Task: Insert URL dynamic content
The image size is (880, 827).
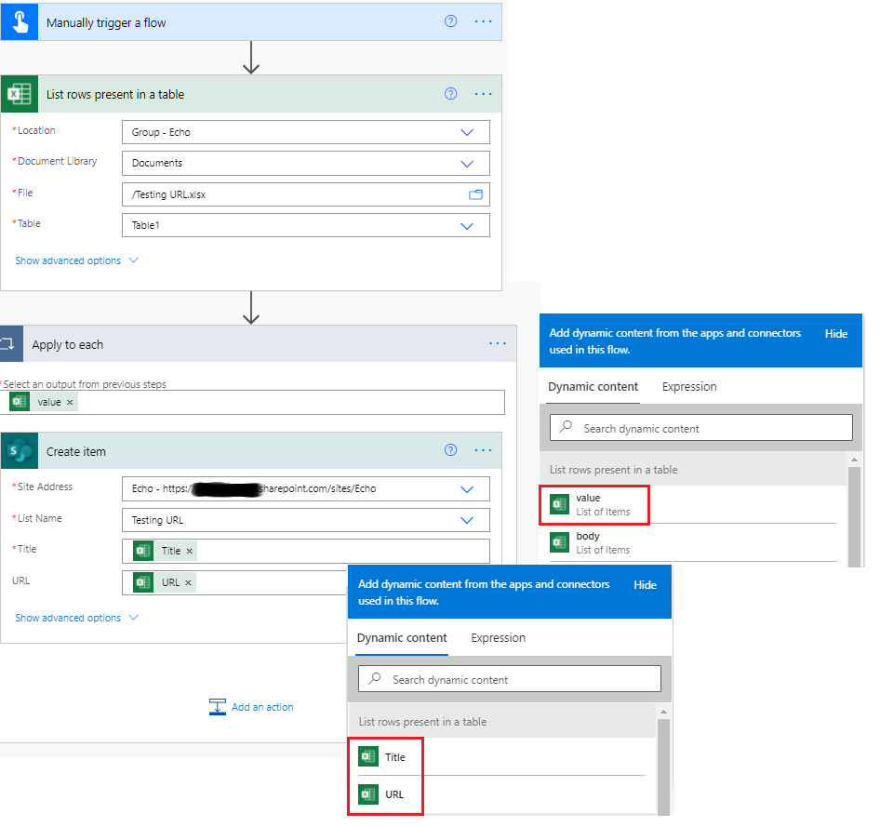Action: (x=501, y=794)
